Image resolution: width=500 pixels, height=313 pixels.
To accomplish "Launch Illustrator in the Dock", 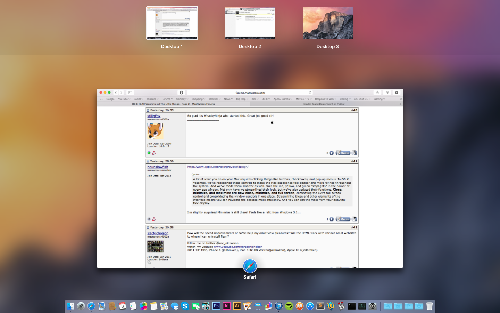I will (237, 306).
